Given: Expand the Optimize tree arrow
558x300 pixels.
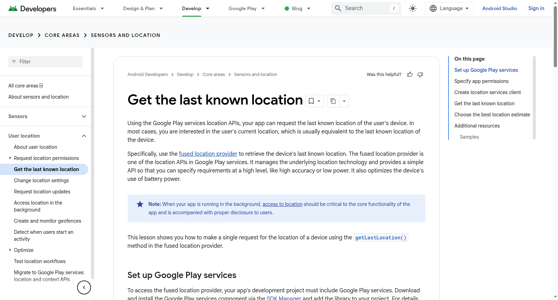Looking at the screenshot, I should coord(10,250).
